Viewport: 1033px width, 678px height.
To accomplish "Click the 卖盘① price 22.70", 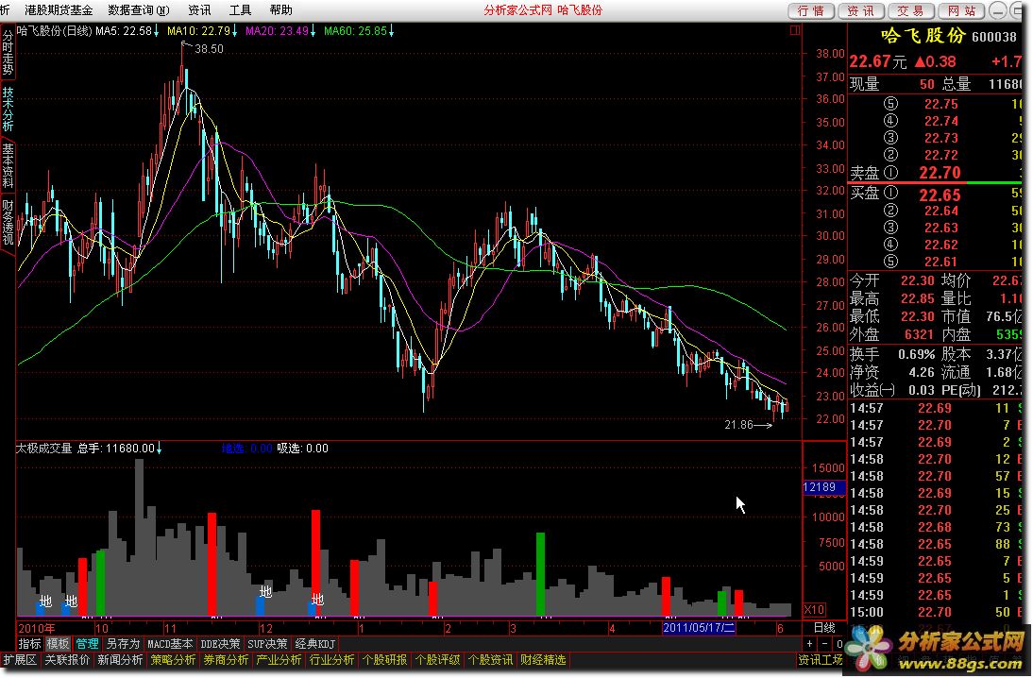I will pos(940,173).
